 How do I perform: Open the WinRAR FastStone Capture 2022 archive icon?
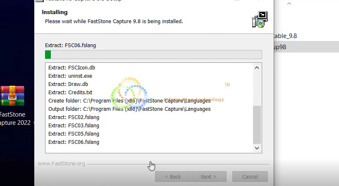tap(12, 96)
